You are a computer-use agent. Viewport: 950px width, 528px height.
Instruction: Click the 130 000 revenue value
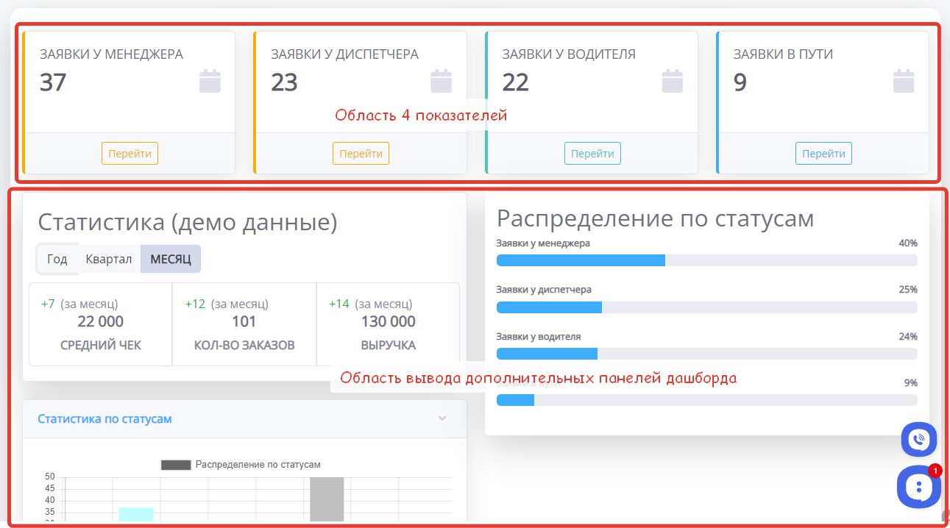pyautogui.click(x=389, y=321)
